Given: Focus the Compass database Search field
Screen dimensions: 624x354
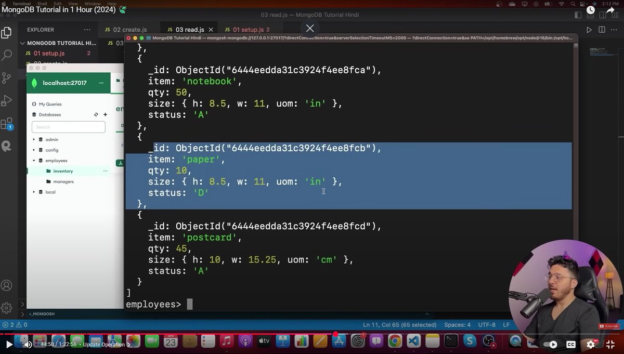Looking at the screenshot, I should click(x=69, y=127).
